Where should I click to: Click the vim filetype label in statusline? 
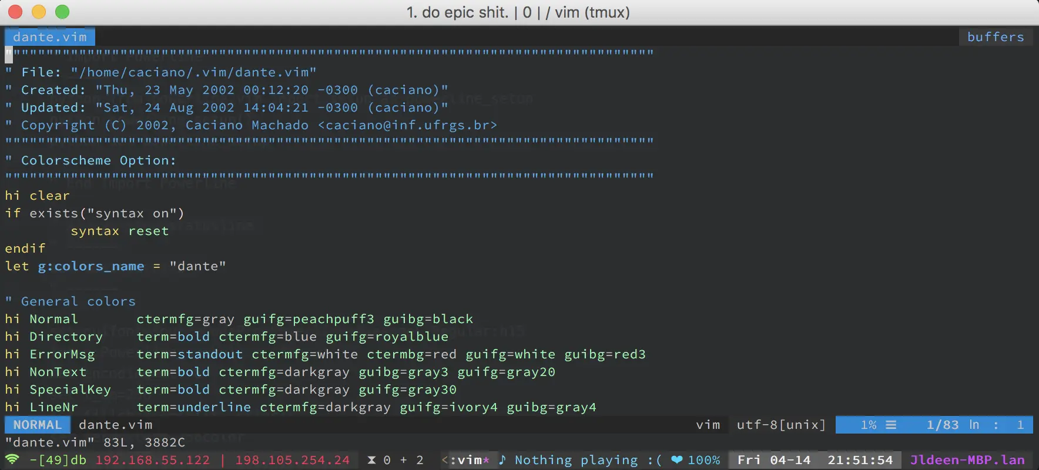pyautogui.click(x=708, y=425)
